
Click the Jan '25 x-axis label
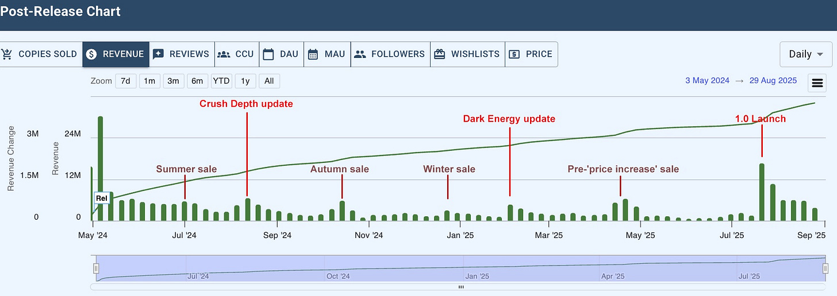[x=460, y=235]
